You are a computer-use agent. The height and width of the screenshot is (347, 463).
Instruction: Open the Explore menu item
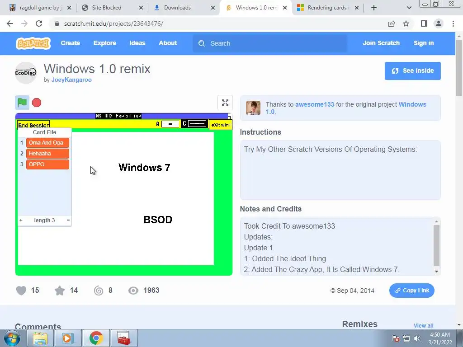pyautogui.click(x=105, y=43)
